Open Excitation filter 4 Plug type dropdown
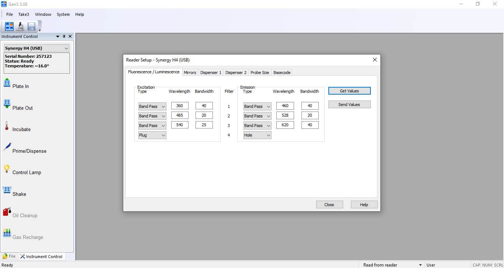Image resolution: width=504 pixels, height=268 pixels. click(152, 135)
